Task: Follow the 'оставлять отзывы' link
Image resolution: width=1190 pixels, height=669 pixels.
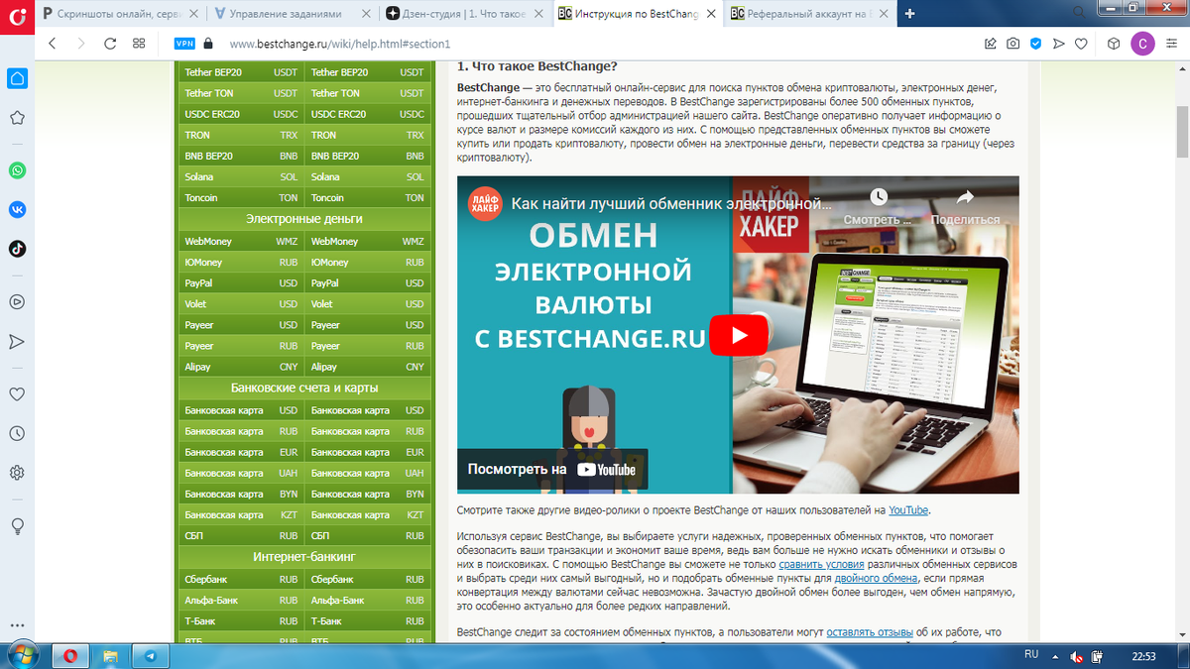Action: click(870, 631)
